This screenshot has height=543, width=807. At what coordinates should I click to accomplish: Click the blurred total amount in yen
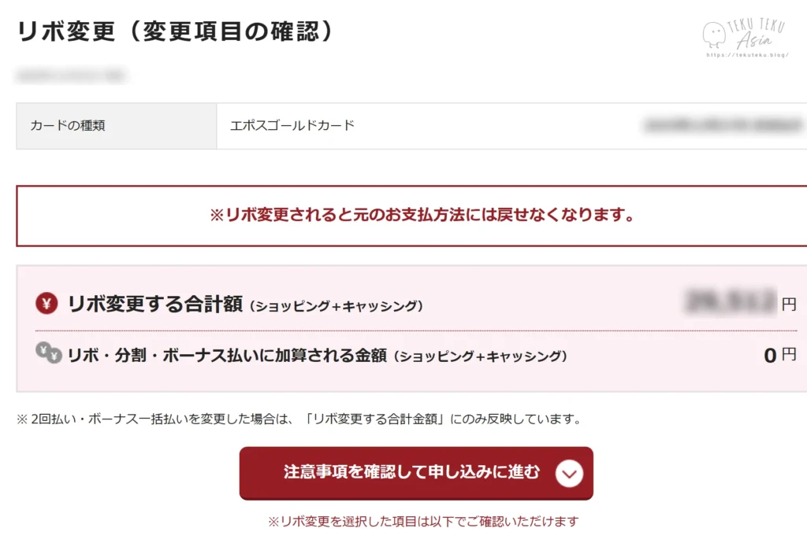(731, 301)
